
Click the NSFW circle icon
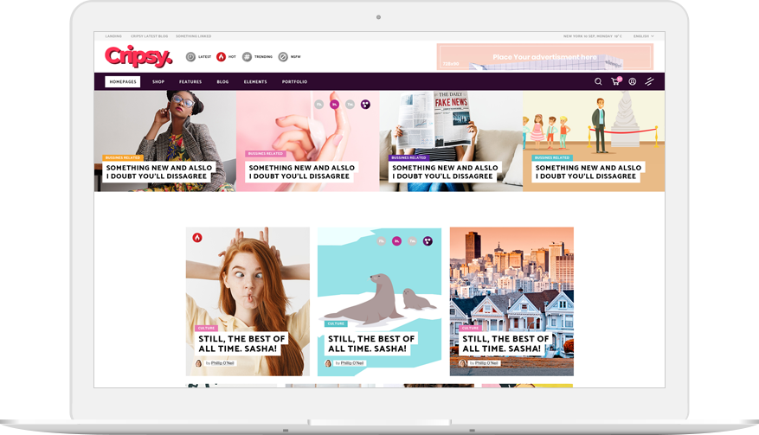283,56
